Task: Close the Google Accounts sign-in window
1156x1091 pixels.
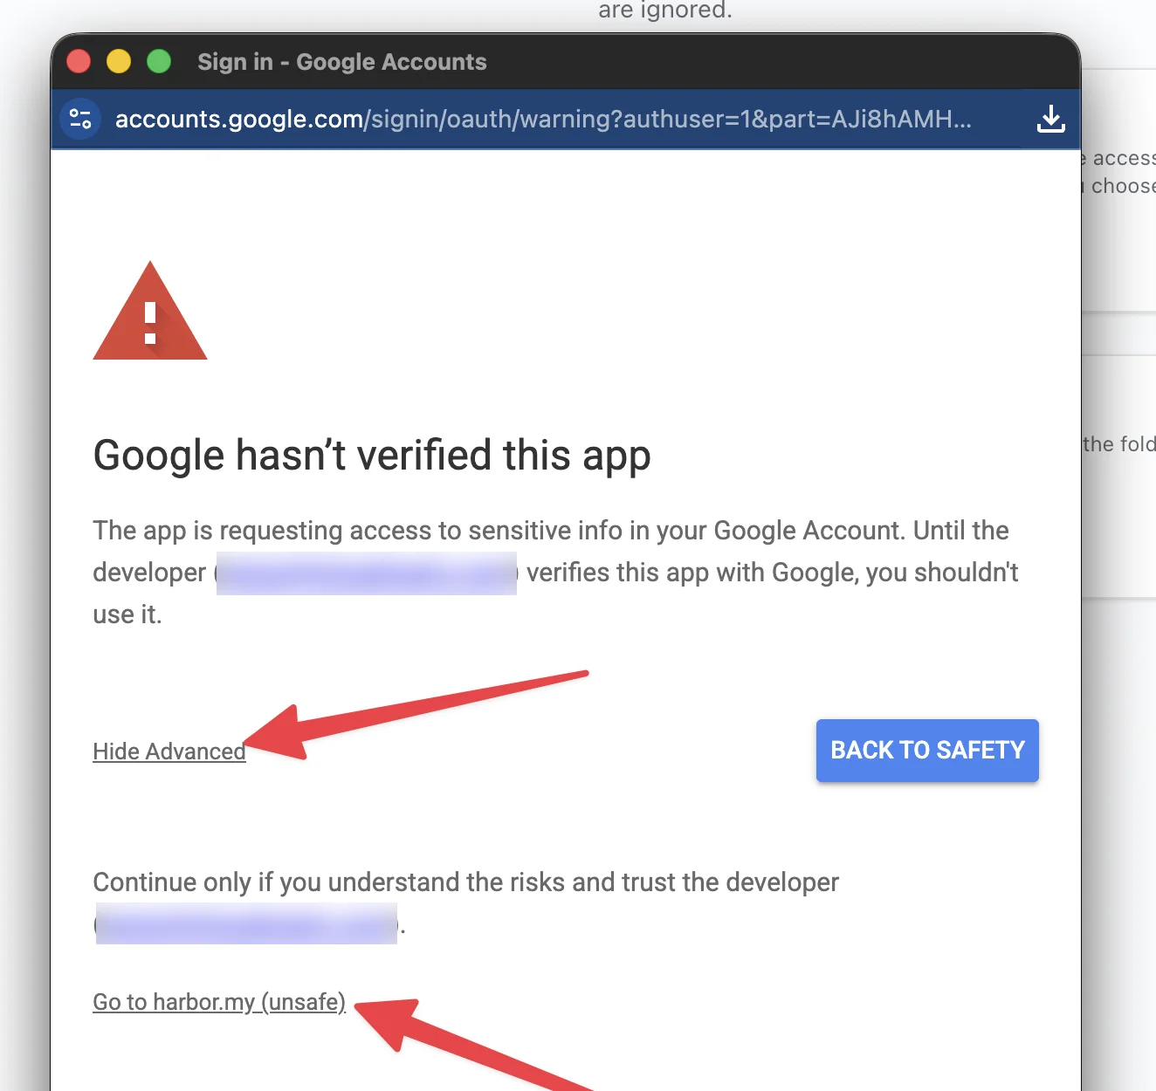Action: click(79, 62)
